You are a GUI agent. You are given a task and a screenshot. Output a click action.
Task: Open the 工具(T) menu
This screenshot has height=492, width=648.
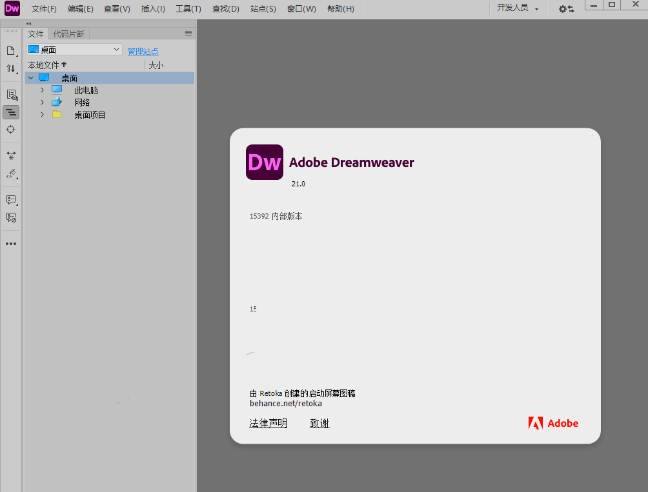pos(188,8)
